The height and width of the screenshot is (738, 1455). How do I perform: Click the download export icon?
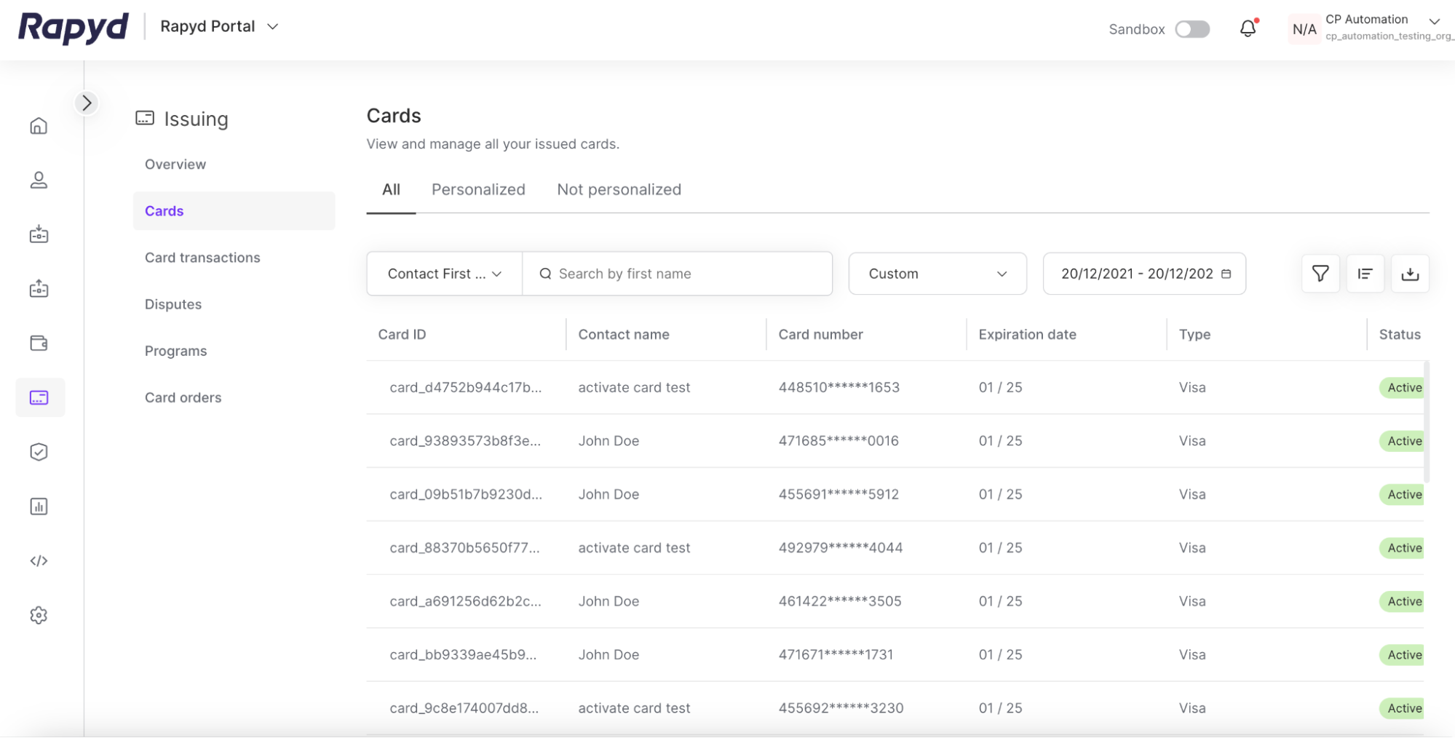pos(1410,274)
